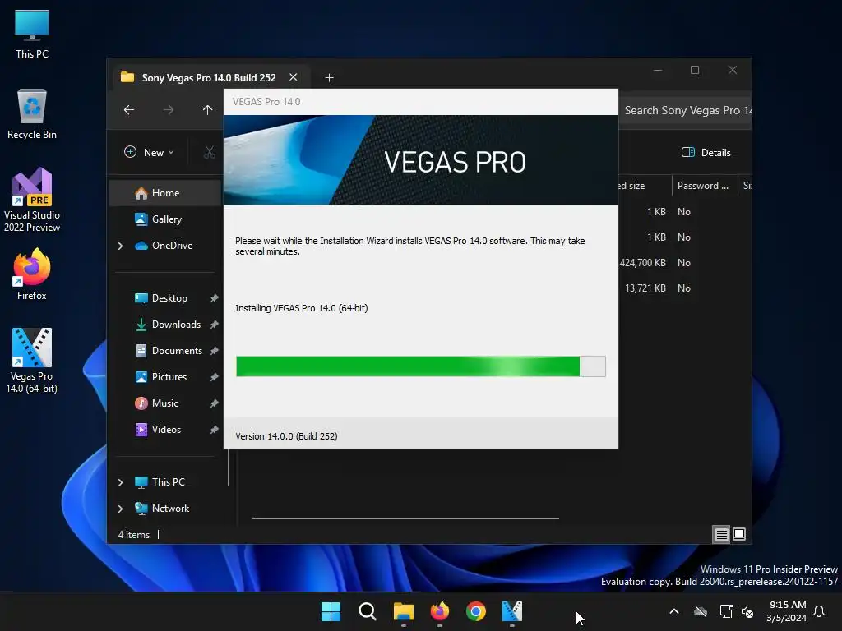Open the Downloads quick access folder
842x631 pixels.
[168, 325]
